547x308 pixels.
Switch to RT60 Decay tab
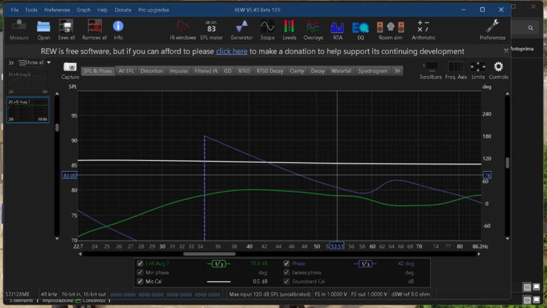tap(269, 71)
